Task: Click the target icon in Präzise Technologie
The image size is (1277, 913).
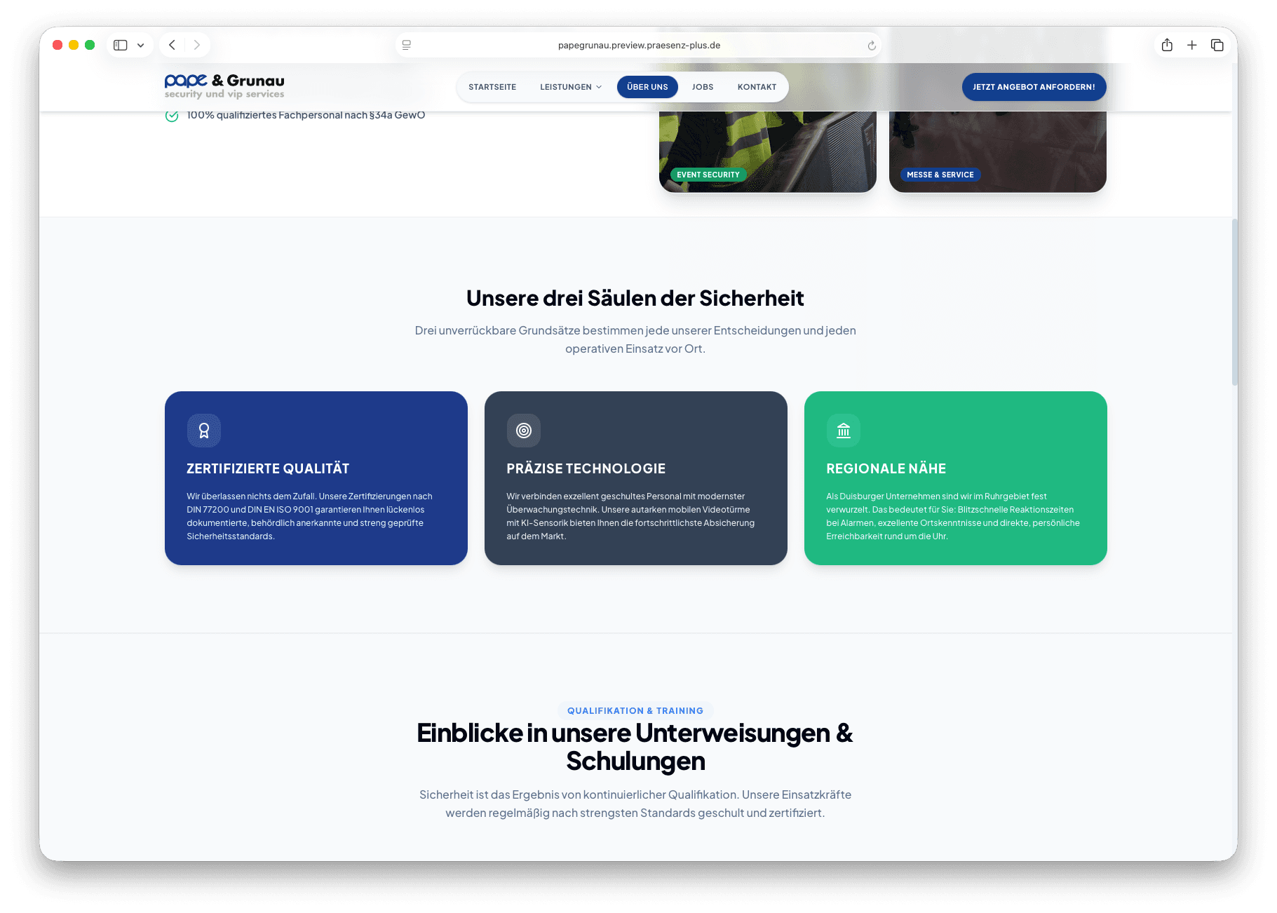Action: [524, 431]
